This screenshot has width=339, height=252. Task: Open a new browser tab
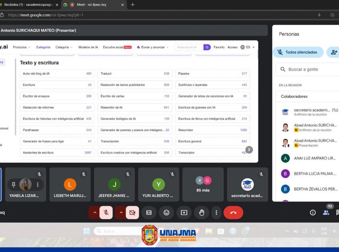pyautogui.click(x=133, y=5)
